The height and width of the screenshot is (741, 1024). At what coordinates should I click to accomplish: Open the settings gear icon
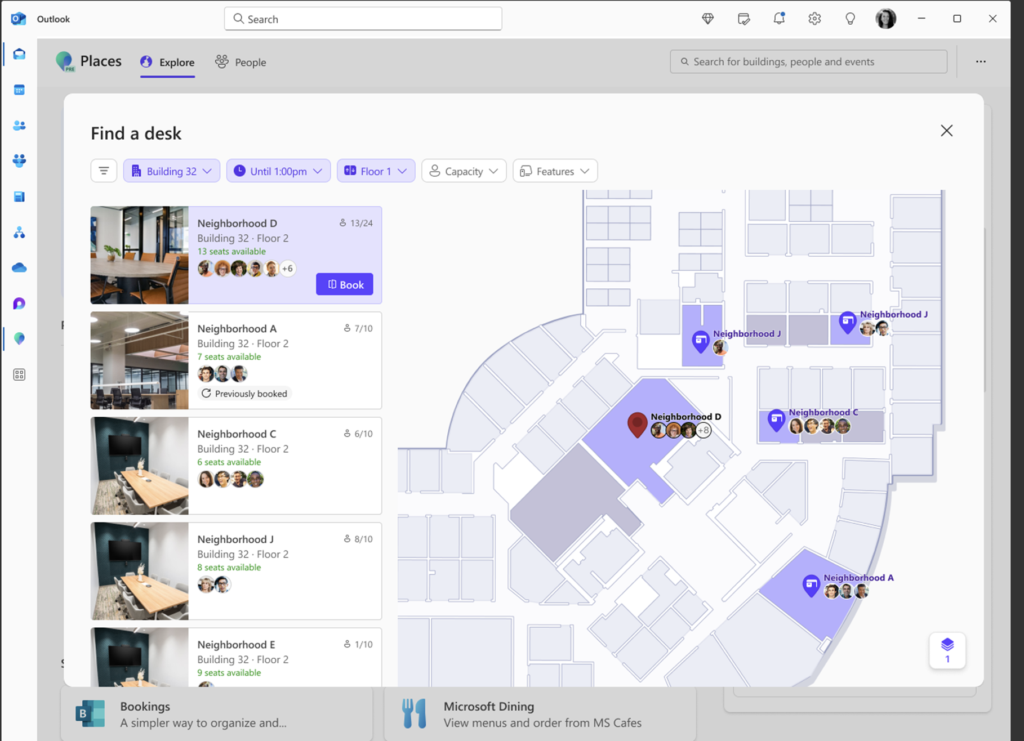tap(814, 19)
